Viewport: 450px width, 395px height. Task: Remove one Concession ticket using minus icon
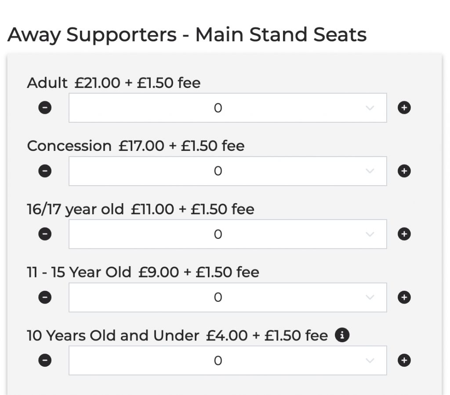point(45,171)
